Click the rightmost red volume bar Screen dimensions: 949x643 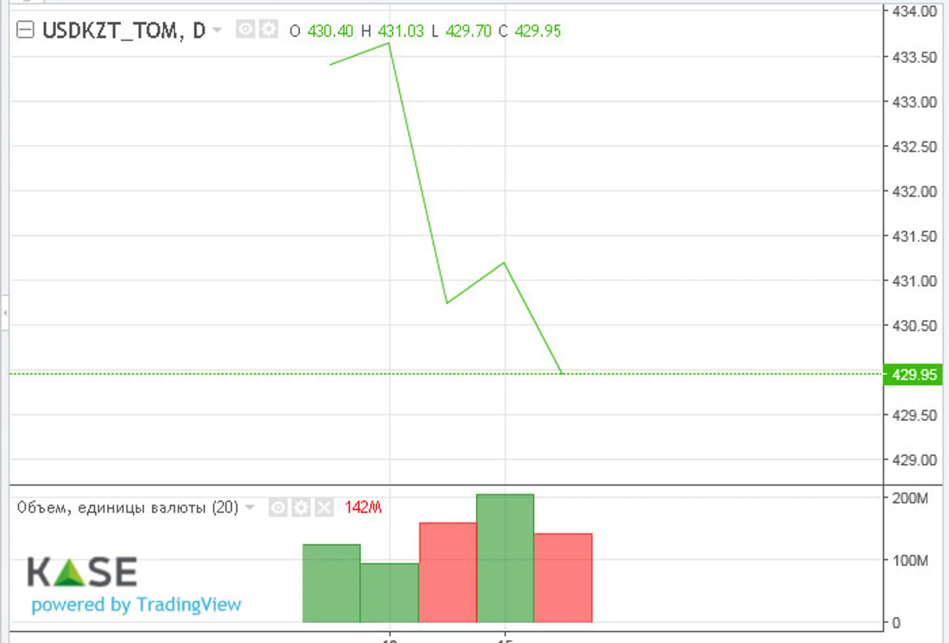(563, 578)
